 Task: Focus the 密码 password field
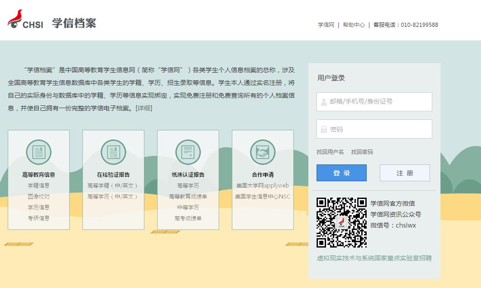374,129
